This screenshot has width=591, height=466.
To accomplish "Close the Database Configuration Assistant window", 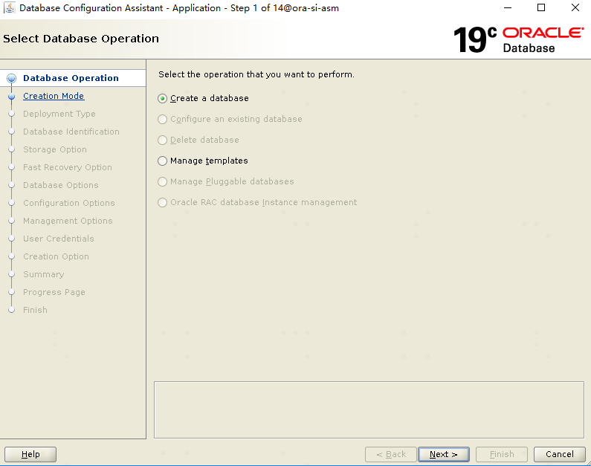I will 575,8.
